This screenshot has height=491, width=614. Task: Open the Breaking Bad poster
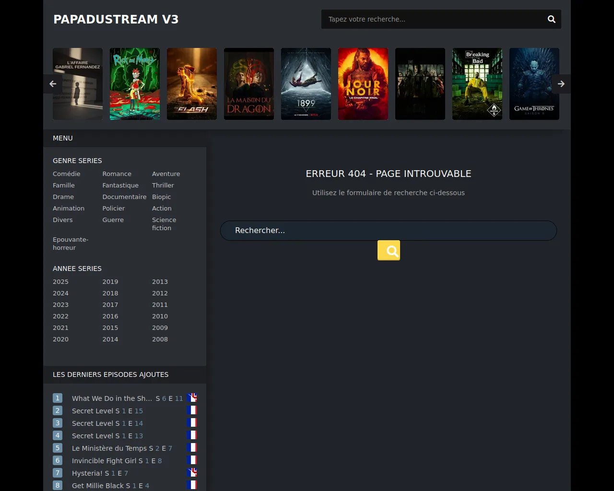point(477,84)
